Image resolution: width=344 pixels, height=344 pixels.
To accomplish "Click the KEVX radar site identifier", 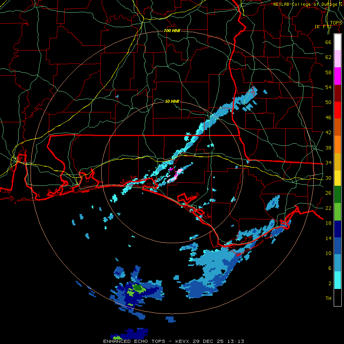I will coord(183,341).
